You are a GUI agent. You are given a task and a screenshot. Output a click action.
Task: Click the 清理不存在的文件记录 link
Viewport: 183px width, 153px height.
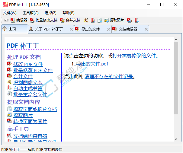pos(109,77)
